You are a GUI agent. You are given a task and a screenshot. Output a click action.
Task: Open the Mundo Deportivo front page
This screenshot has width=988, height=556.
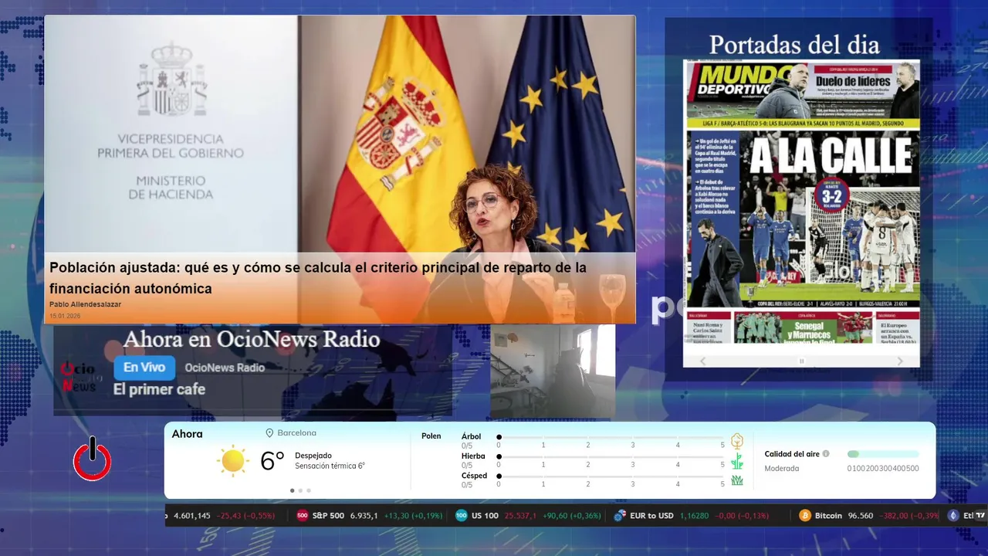(x=801, y=202)
